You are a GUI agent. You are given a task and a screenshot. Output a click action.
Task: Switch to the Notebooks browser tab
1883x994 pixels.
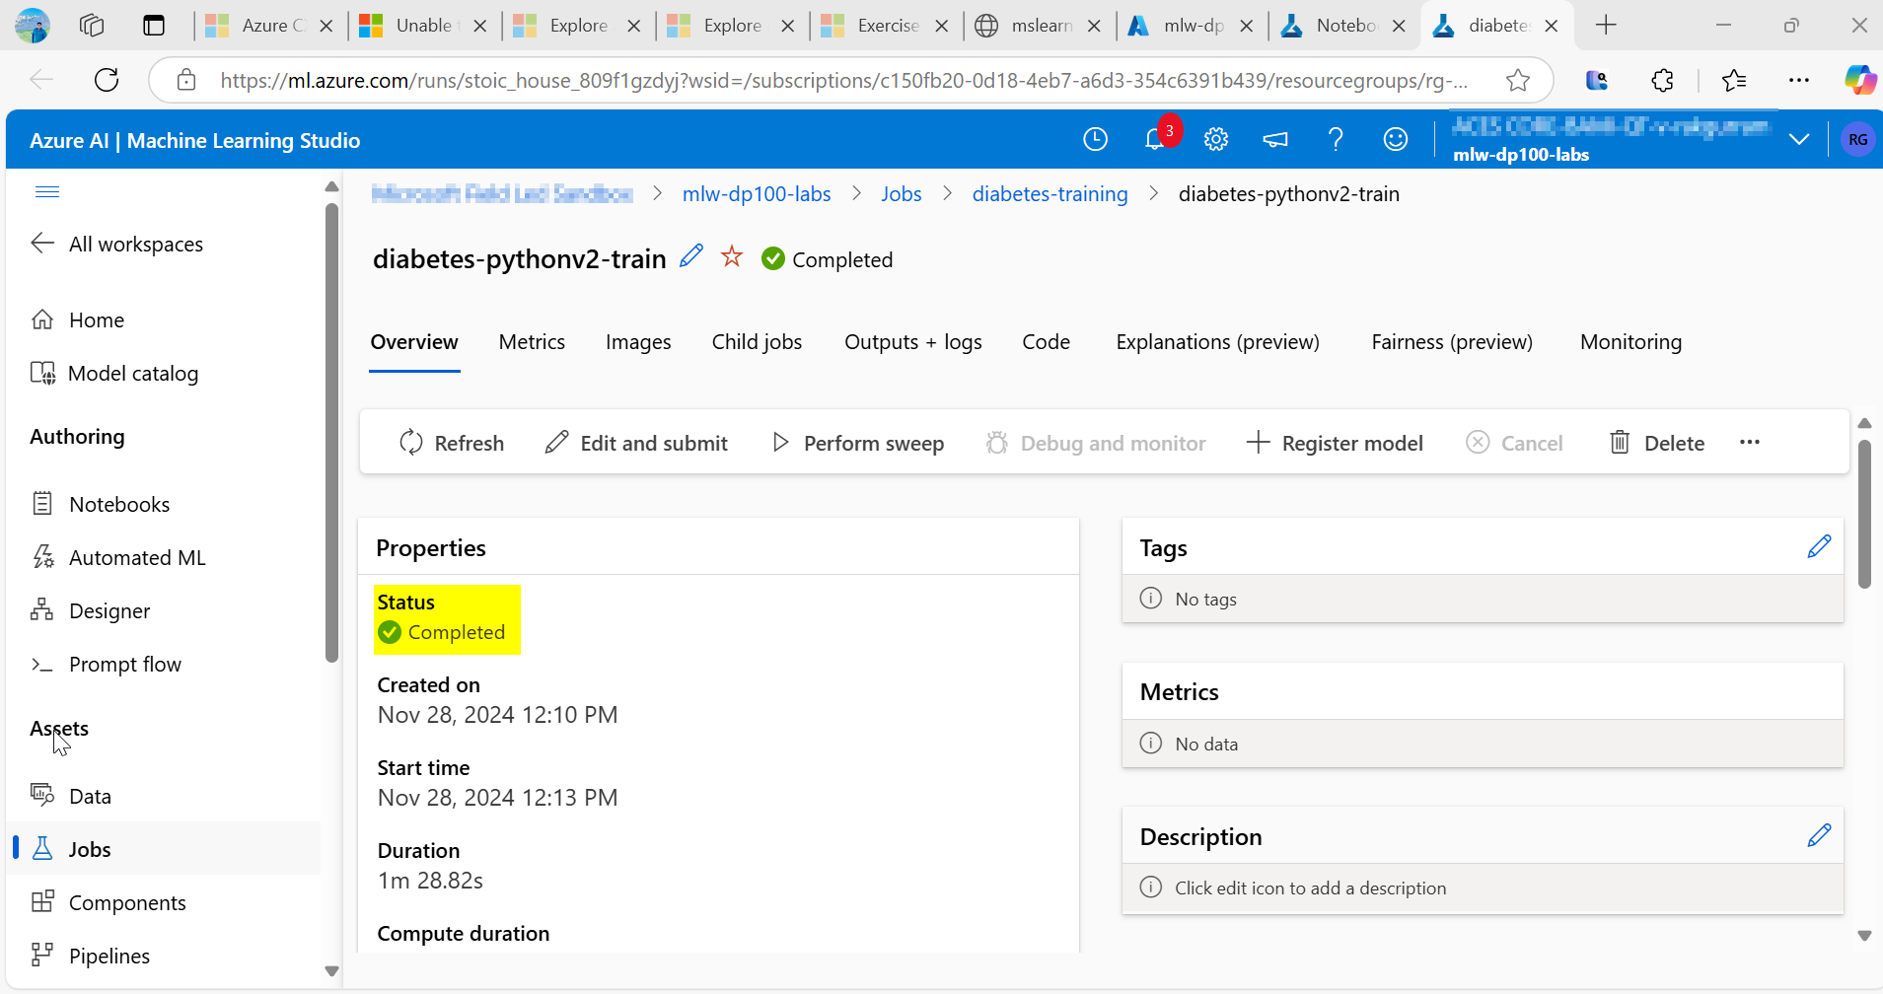point(1342,26)
